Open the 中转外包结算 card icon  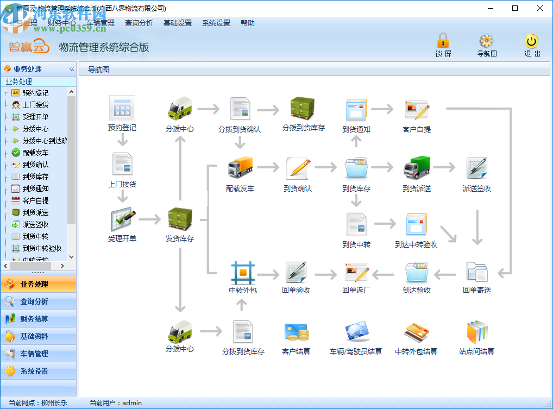416,332
